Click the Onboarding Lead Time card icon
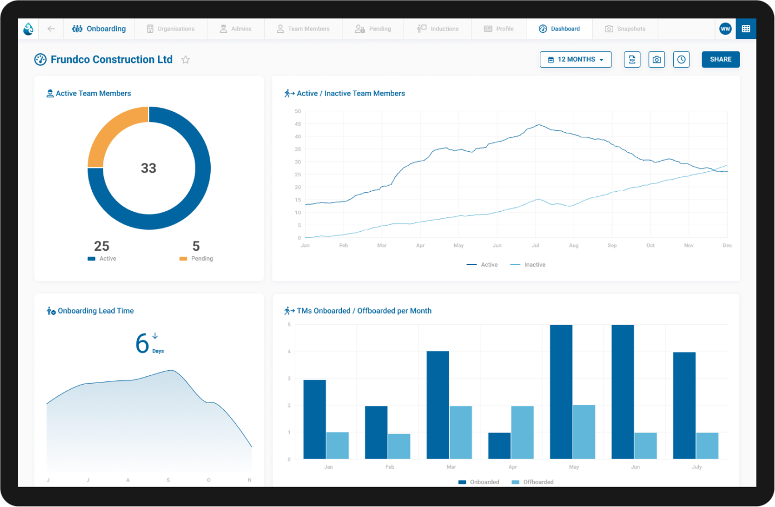Viewport: 775px width, 507px height. [x=51, y=311]
